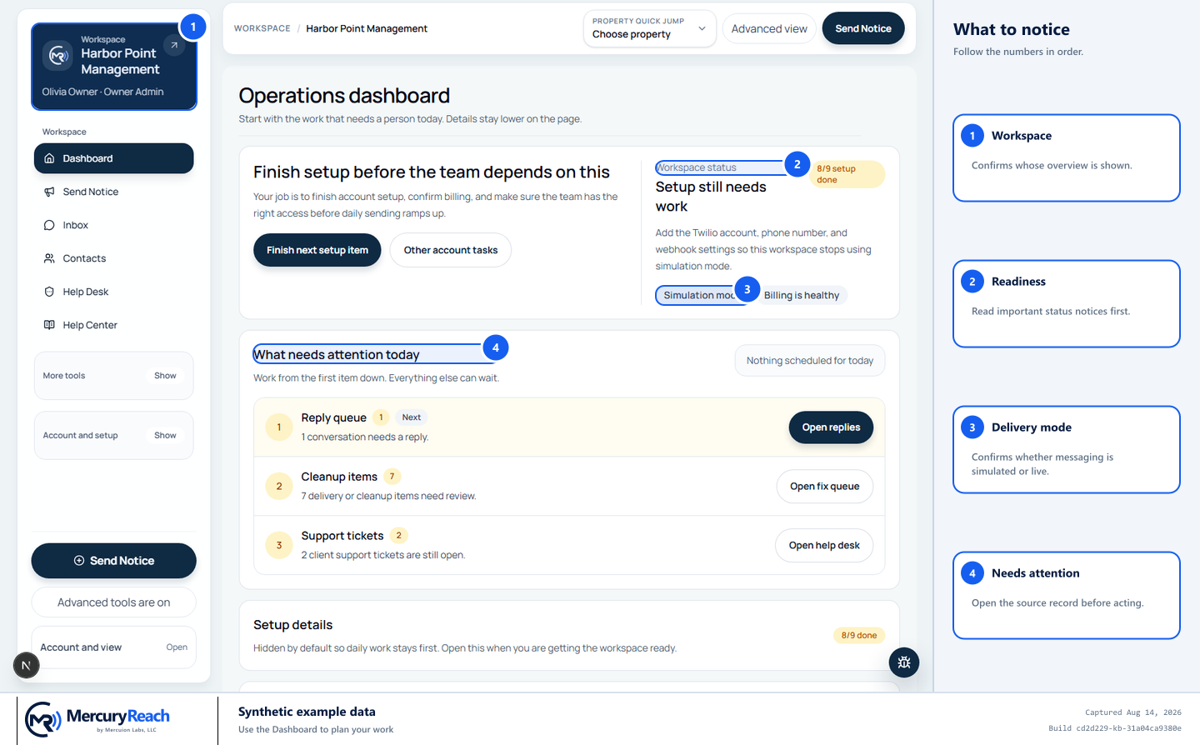This screenshot has width=1200, height=750.
Task: Show the Account and setup section
Action: click(x=165, y=436)
